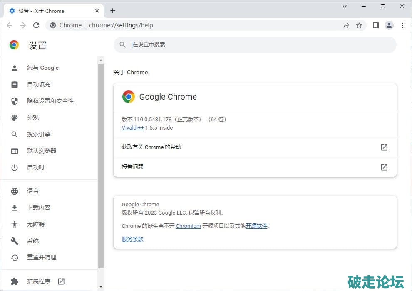This screenshot has height=291, width=412.
Task: Select 外观 in the settings sidebar
Action: click(x=33, y=117)
